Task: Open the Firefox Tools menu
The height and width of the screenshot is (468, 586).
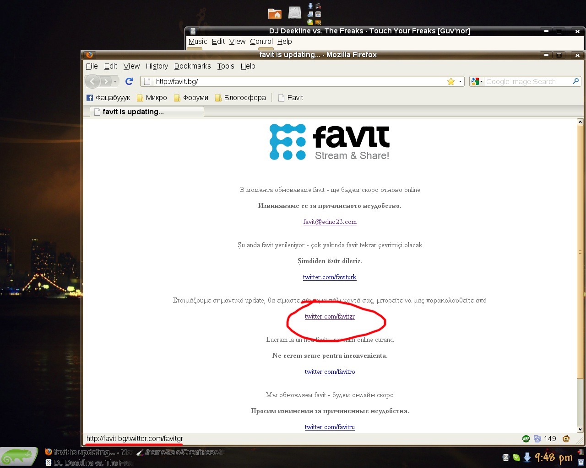Action: 226,66
